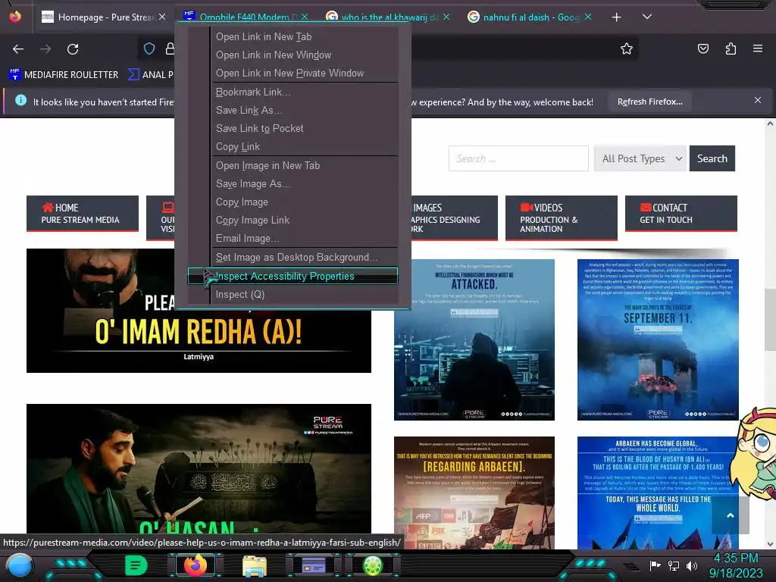Open the purple window taskbar app
776x582 pixels.
click(314, 565)
